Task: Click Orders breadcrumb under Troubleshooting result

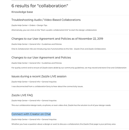Action: pos(32,25)
